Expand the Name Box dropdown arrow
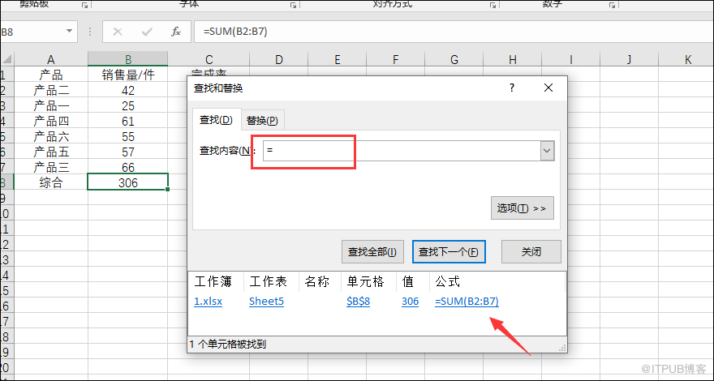Screen dimensions: 714x381 pyautogui.click(x=70, y=32)
